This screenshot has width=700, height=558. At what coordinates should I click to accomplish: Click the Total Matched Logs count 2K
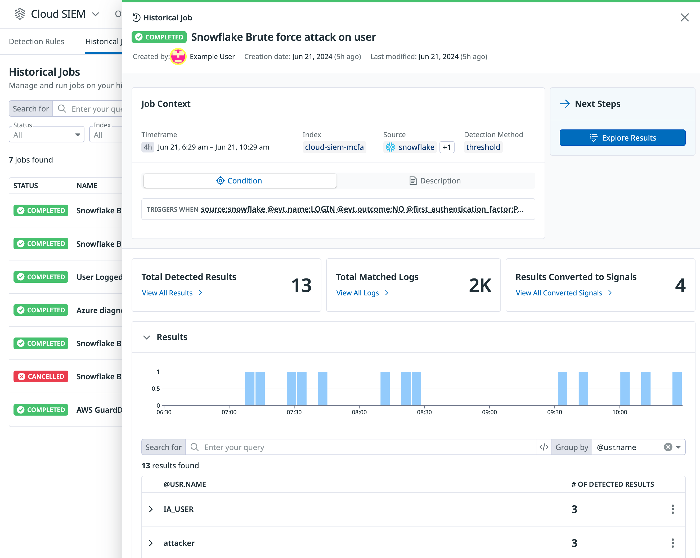pyautogui.click(x=480, y=285)
